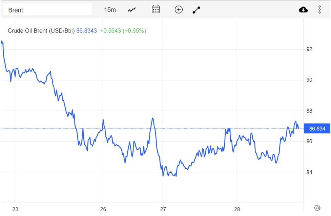This screenshot has width=331, height=216.
Task: Click the cloud download icon
Action: (x=303, y=9)
